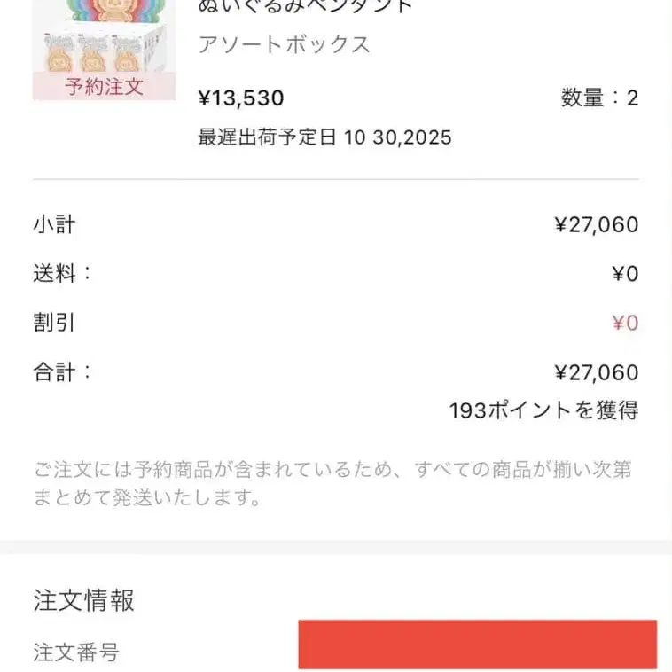Image resolution: width=672 pixels, height=672 pixels.
Task: Tap the gray pre-order shipping notice
Action: (x=332, y=483)
